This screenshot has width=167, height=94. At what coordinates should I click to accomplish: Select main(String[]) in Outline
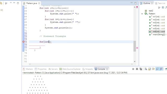pos(158,35)
